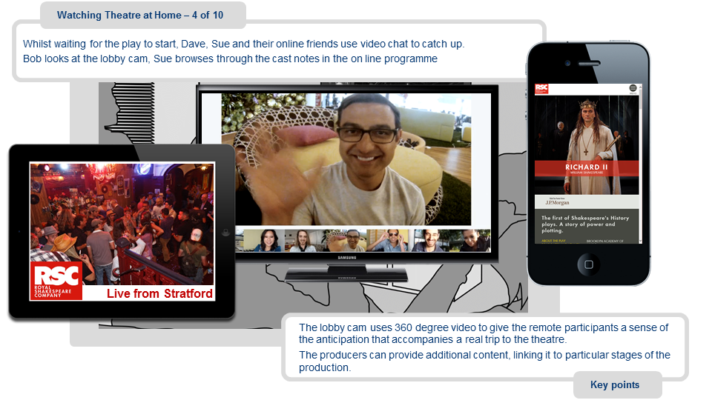Open the 'Key points' tab label

614,384
